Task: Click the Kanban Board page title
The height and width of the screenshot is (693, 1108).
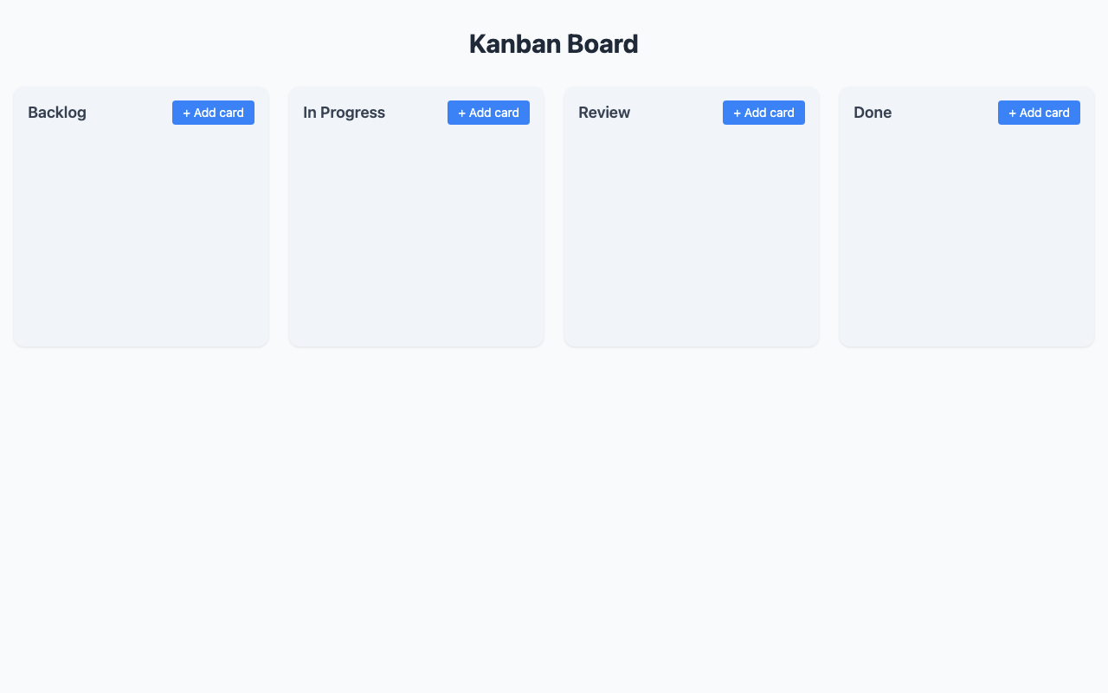Action: click(554, 44)
